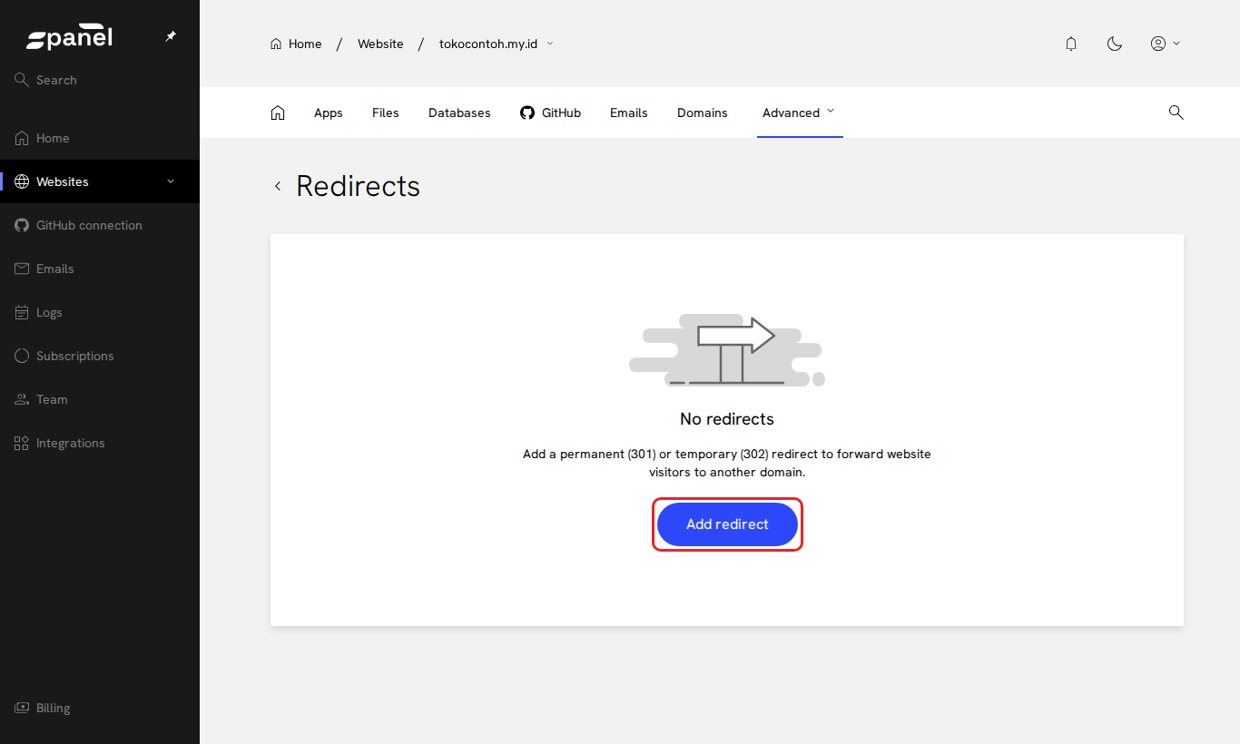Click the Website breadcrumb link

(x=380, y=44)
